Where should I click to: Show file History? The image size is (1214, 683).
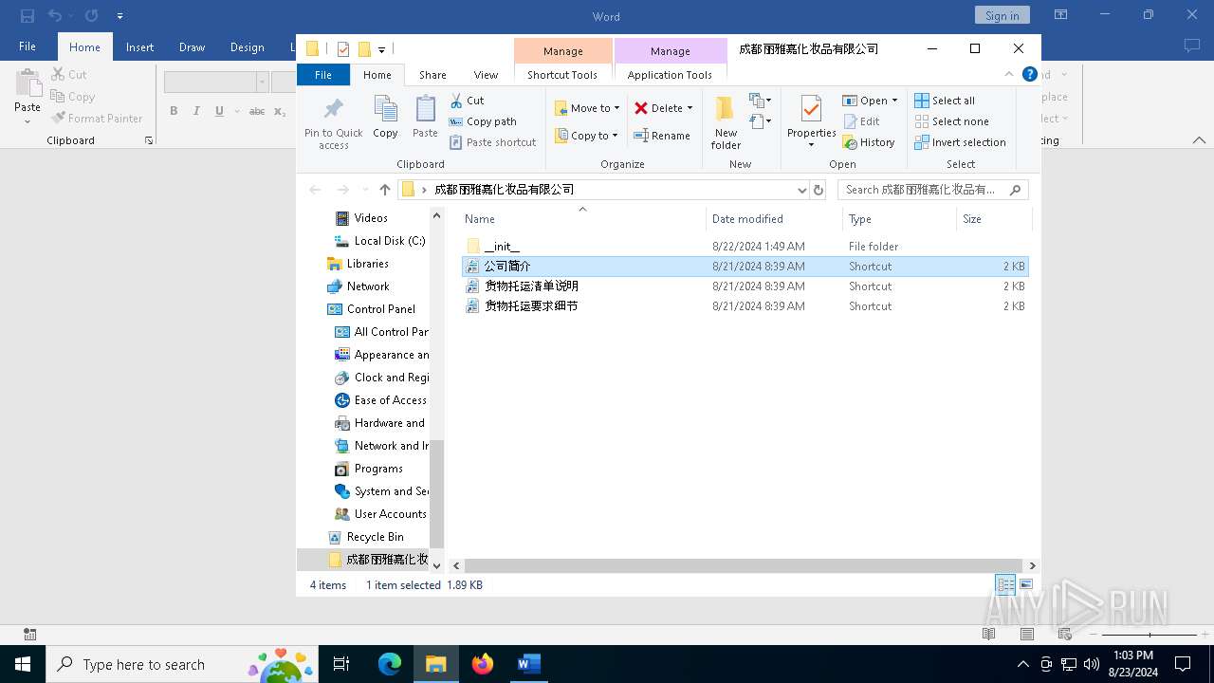[869, 142]
